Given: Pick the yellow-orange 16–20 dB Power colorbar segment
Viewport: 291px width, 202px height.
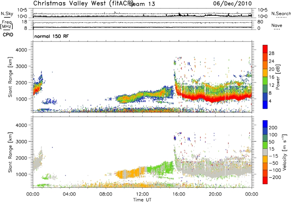Looking at the screenshot, I should [265, 73].
